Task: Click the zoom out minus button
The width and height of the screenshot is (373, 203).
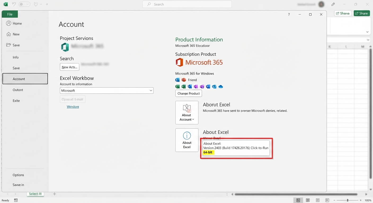Action: 335,200
